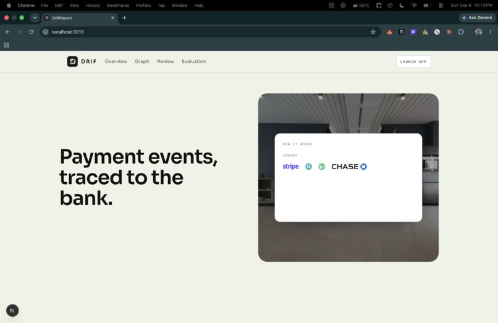Screen dimensions: 498x323
Task: Click the triangle-shaped extension icon
Action: pos(425,31)
